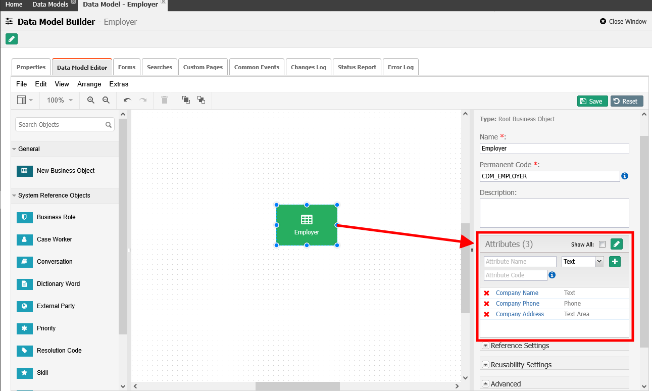Click the delete trash can icon
This screenshot has height=391, width=652.
(x=164, y=100)
